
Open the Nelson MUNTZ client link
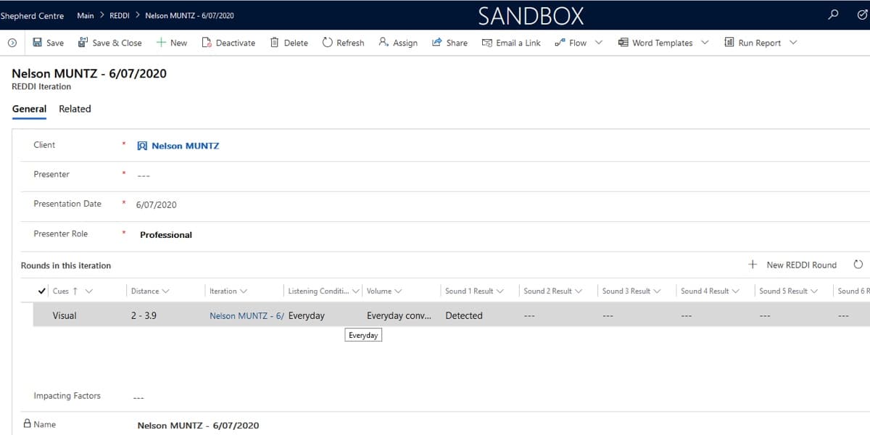coord(185,146)
